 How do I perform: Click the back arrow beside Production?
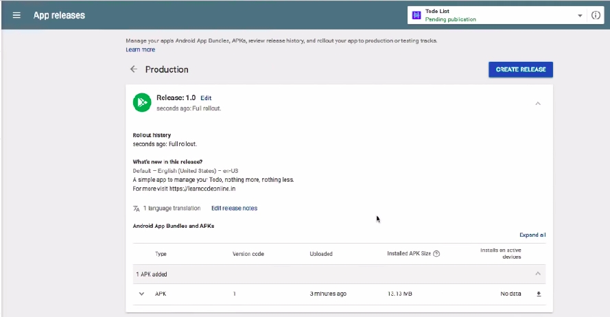[133, 69]
